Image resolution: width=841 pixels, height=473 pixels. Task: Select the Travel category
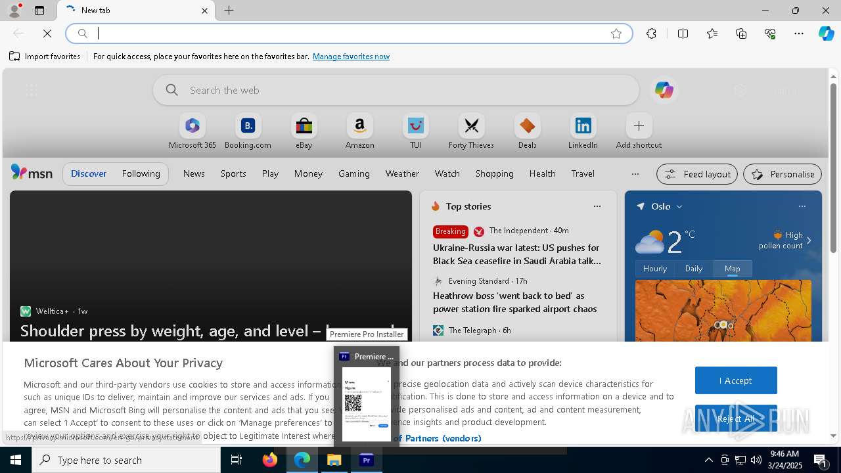tap(583, 173)
